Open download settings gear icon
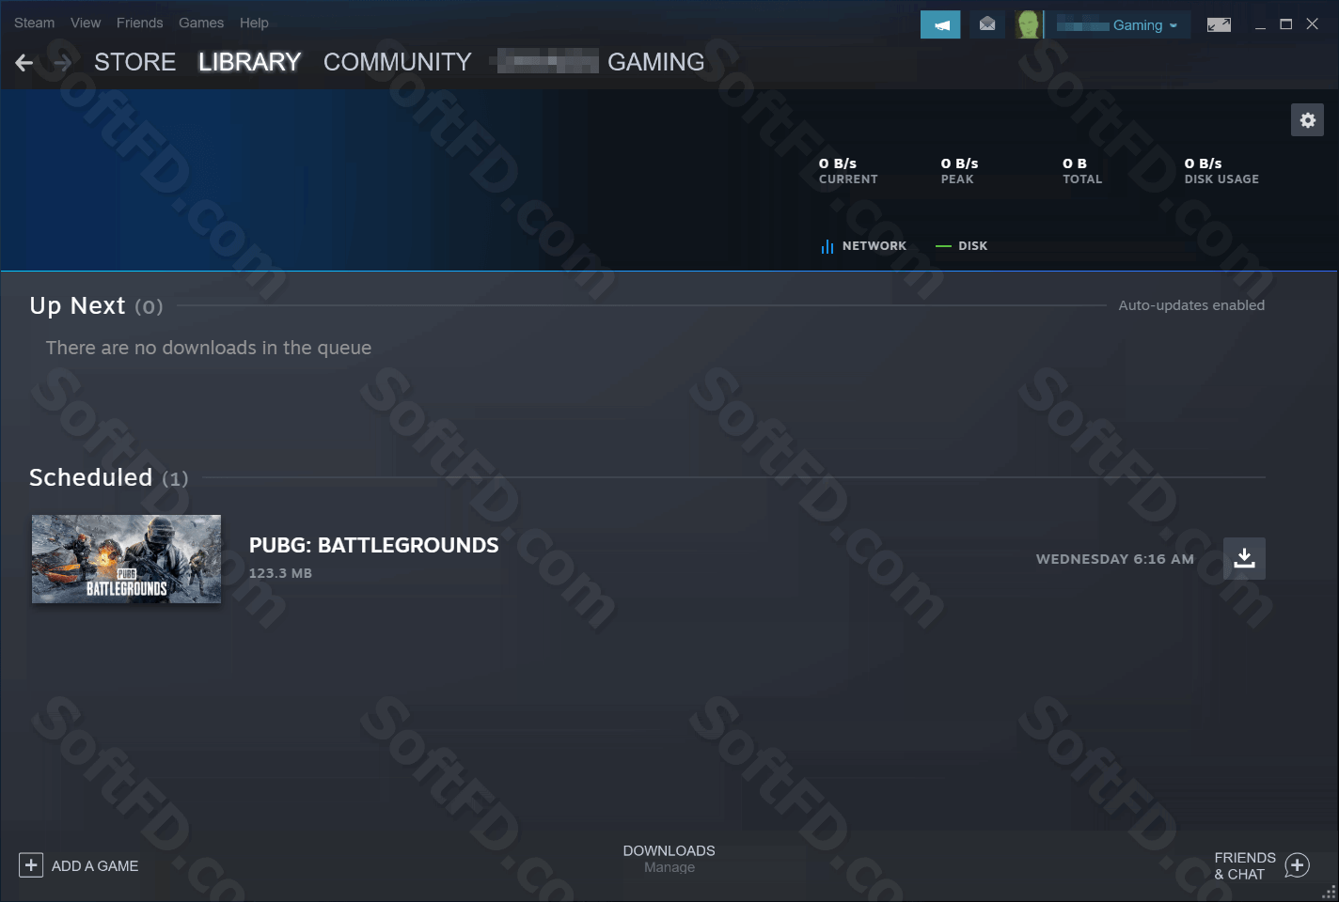 pyautogui.click(x=1307, y=120)
